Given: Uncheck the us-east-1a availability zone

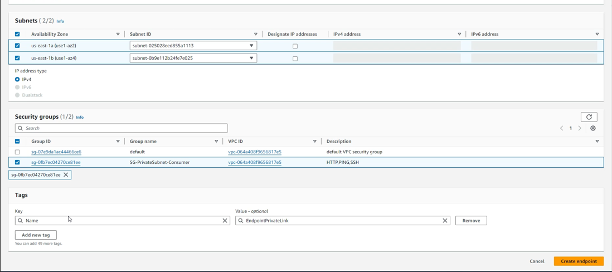Looking at the screenshot, I should click(x=17, y=46).
